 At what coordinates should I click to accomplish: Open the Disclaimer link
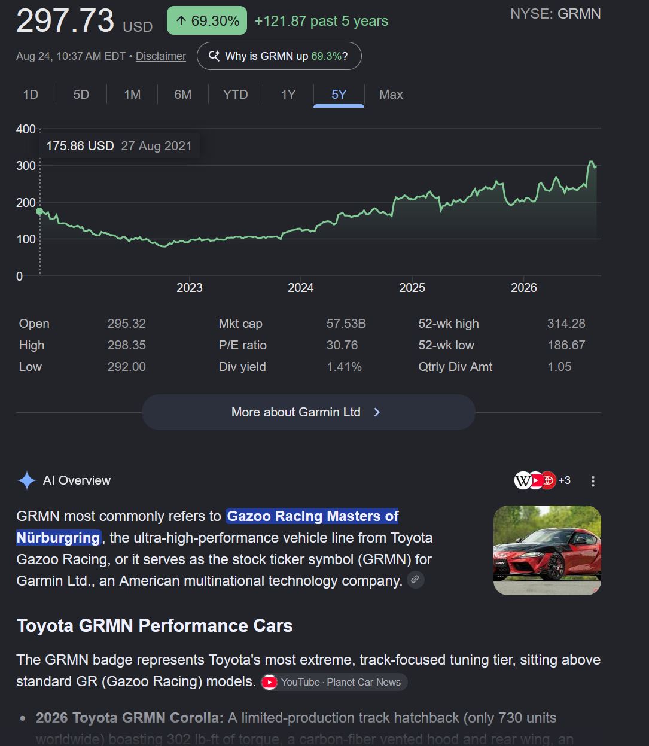[x=161, y=56]
